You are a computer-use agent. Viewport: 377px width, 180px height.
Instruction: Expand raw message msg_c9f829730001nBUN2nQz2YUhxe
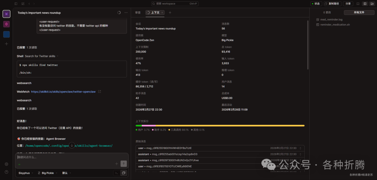(220, 160)
